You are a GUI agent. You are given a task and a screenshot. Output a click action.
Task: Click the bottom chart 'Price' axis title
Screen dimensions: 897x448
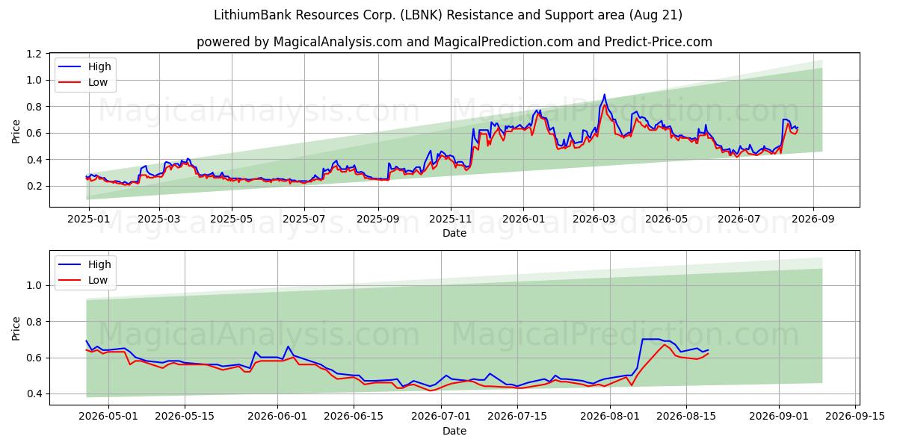click(x=16, y=328)
